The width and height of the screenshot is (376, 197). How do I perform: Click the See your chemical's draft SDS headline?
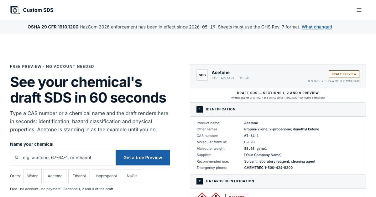pos(88,90)
